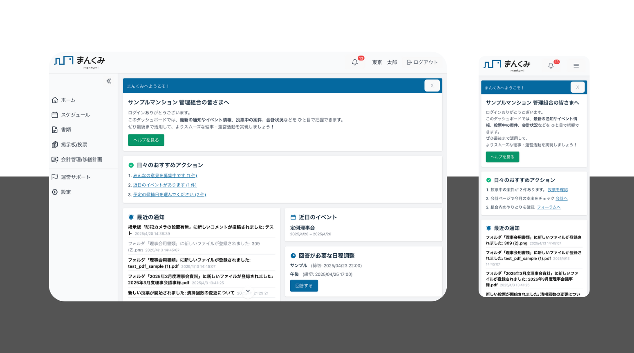Open desktop notification bell with 13 badge
Viewport: 634px width, 353px height.
click(x=355, y=63)
